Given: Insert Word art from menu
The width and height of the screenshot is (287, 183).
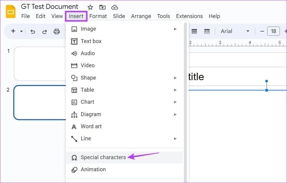Looking at the screenshot, I should pyautogui.click(x=91, y=126).
